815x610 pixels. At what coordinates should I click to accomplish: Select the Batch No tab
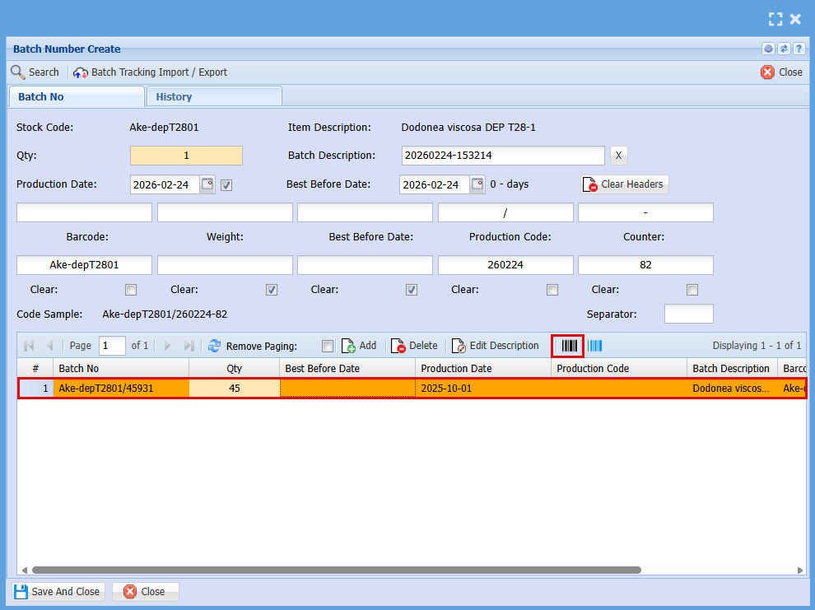point(41,96)
